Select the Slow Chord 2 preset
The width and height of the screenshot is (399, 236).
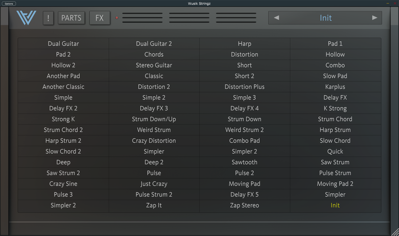(x=63, y=151)
